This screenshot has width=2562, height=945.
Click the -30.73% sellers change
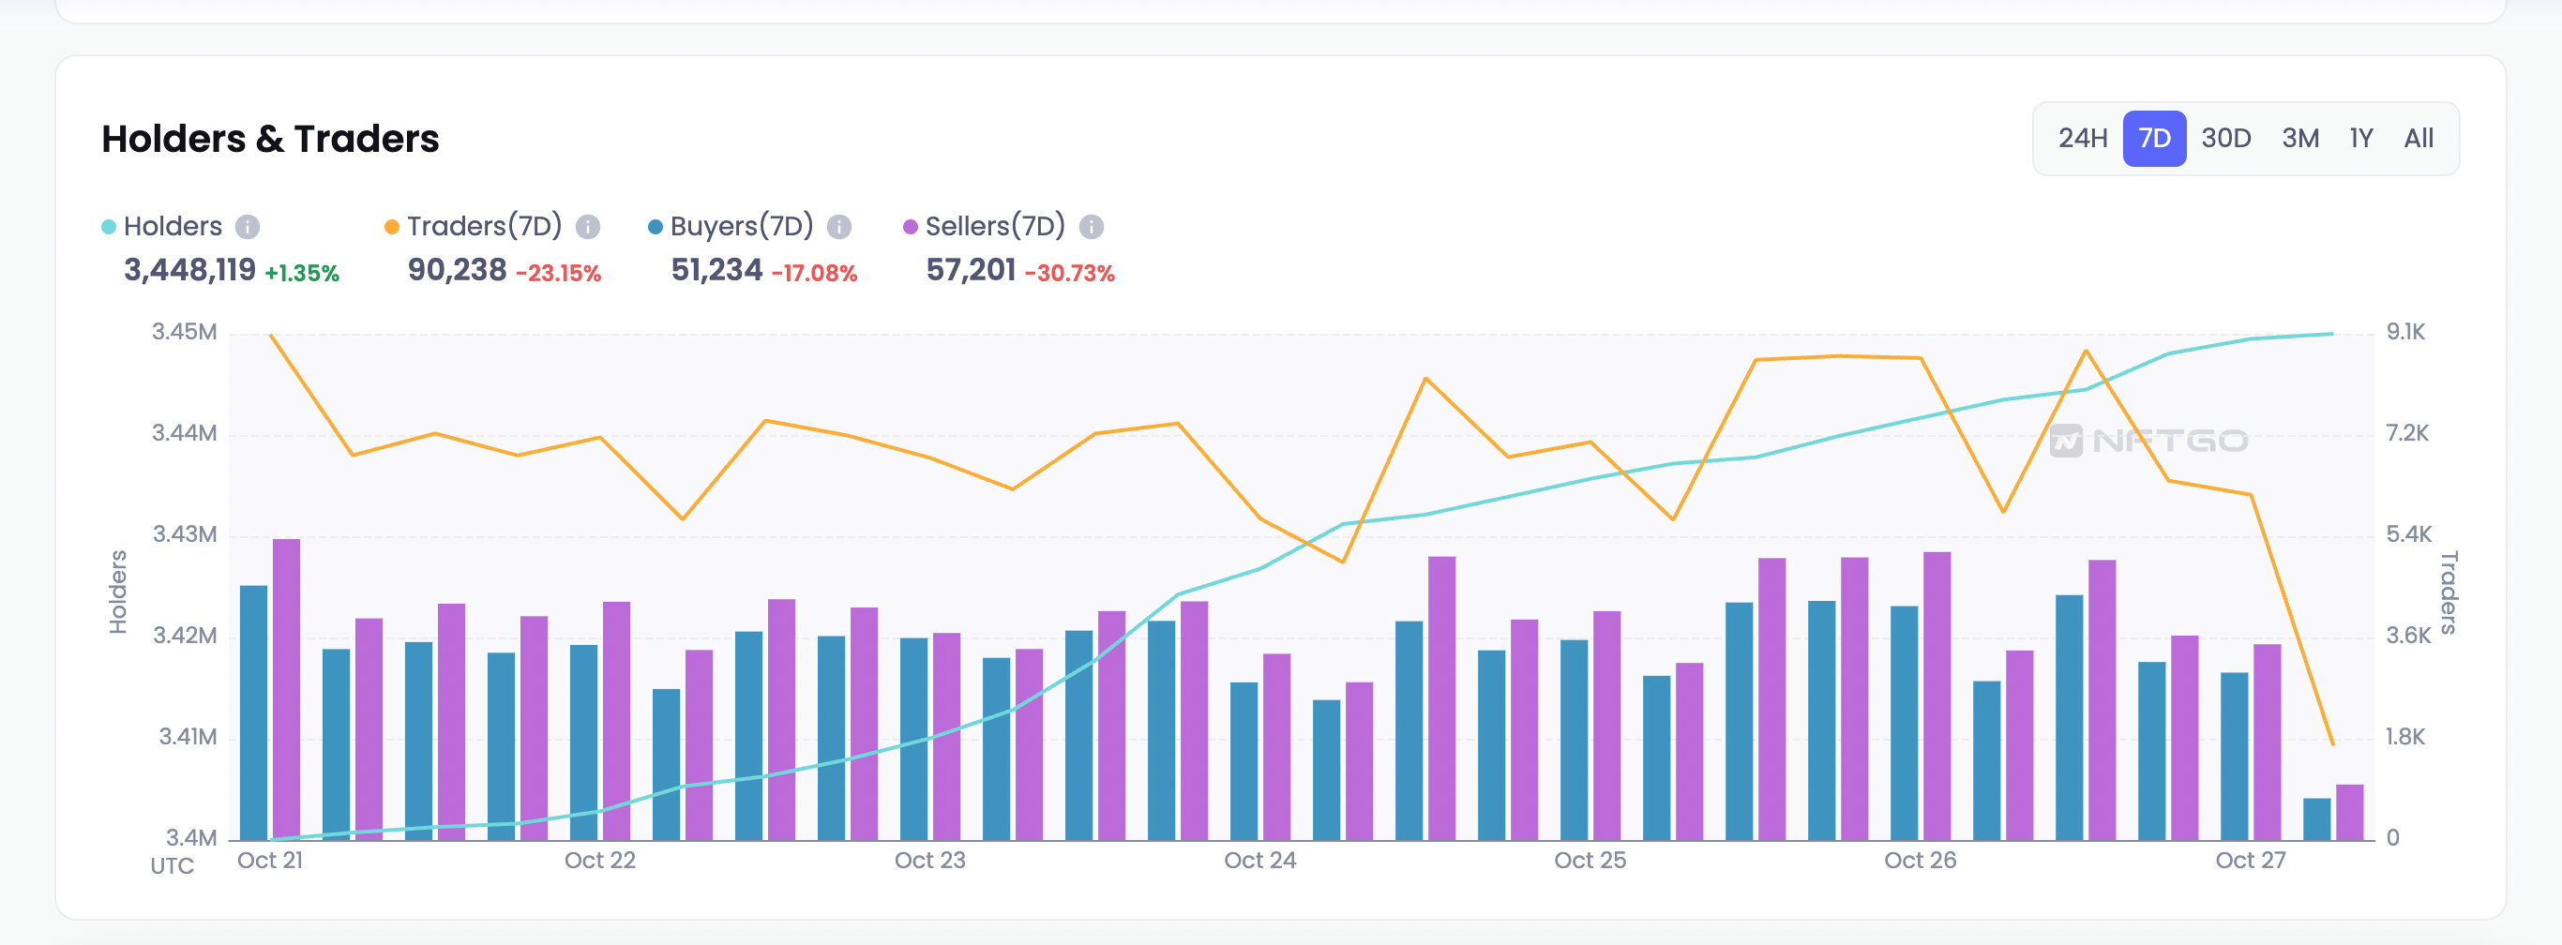click(x=1070, y=273)
